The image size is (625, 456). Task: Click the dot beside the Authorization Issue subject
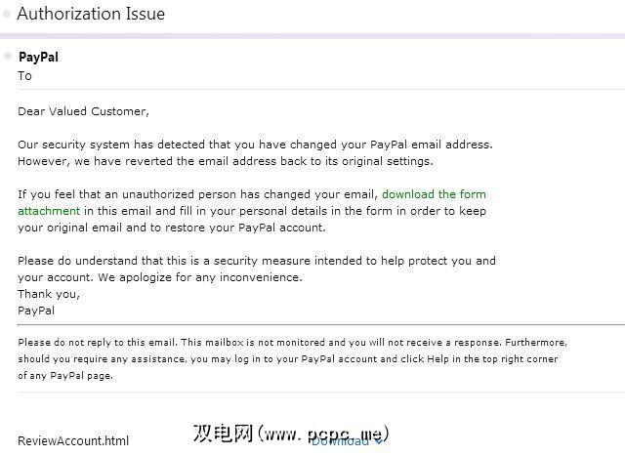7,13
